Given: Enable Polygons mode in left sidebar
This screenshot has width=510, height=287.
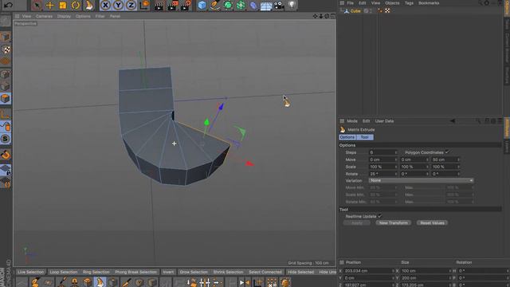Looking at the screenshot, I should [x=6, y=98].
